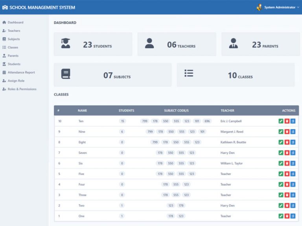Click the system administrator avatar image
Viewport: 302px width, 226px height.
pos(259,7)
